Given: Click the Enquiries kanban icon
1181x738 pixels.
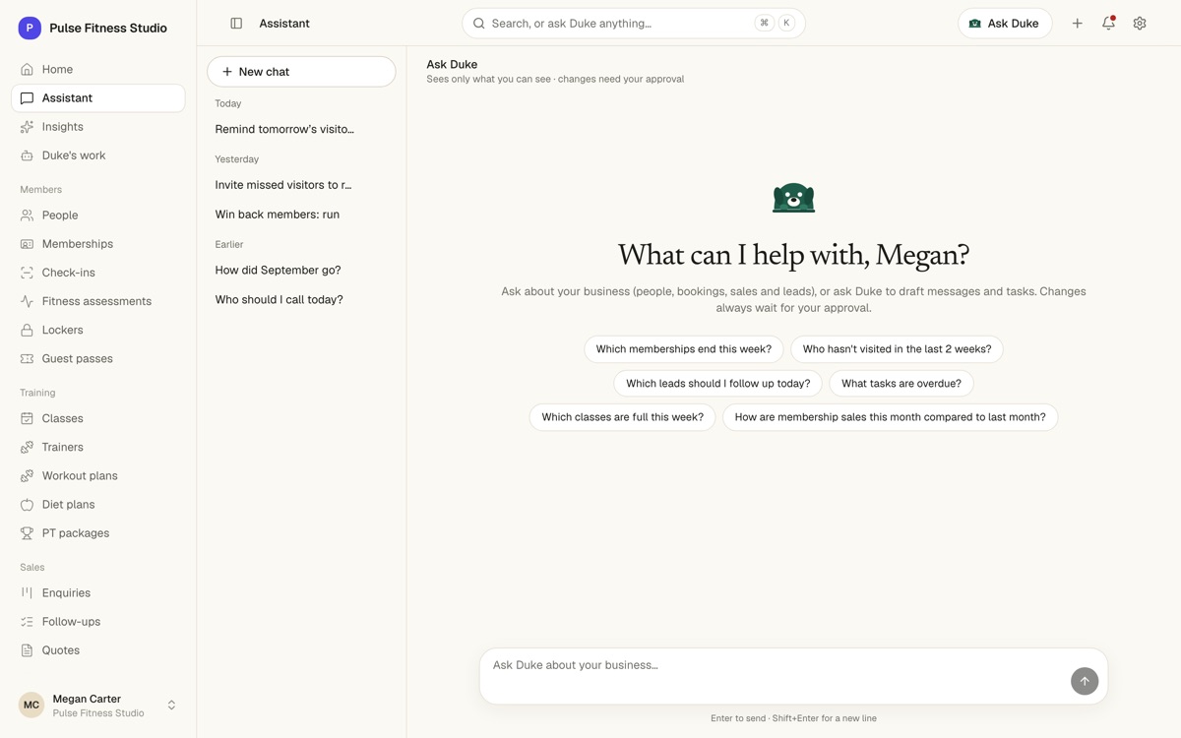Looking at the screenshot, I should tap(27, 593).
